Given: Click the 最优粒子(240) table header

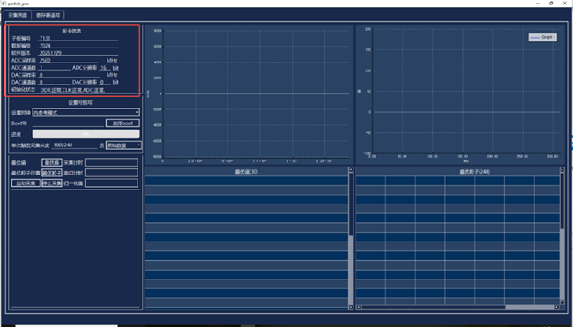Looking at the screenshot, I should (474, 172).
